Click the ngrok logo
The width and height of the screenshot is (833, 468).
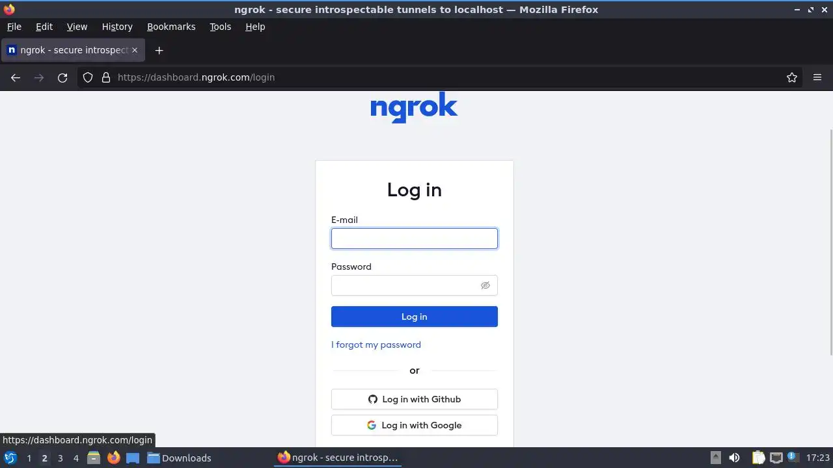click(414, 107)
